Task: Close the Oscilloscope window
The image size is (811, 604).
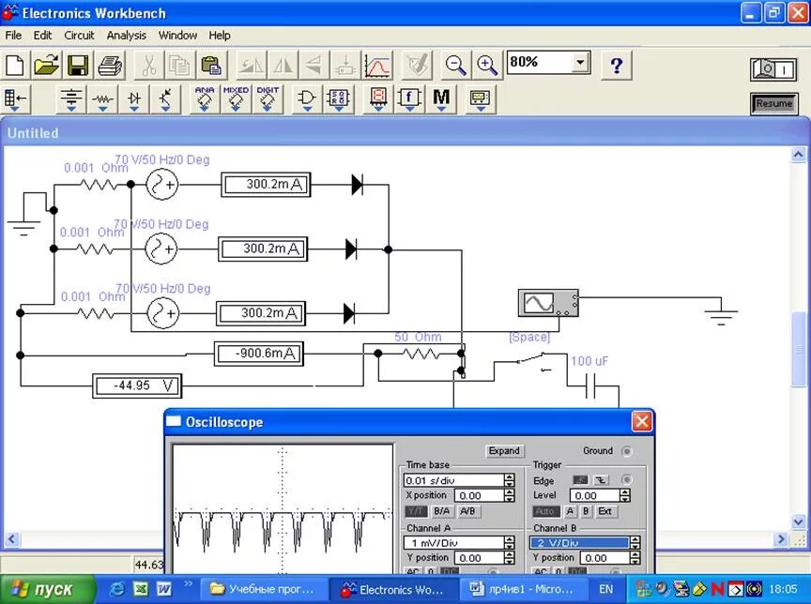Action: click(x=642, y=422)
